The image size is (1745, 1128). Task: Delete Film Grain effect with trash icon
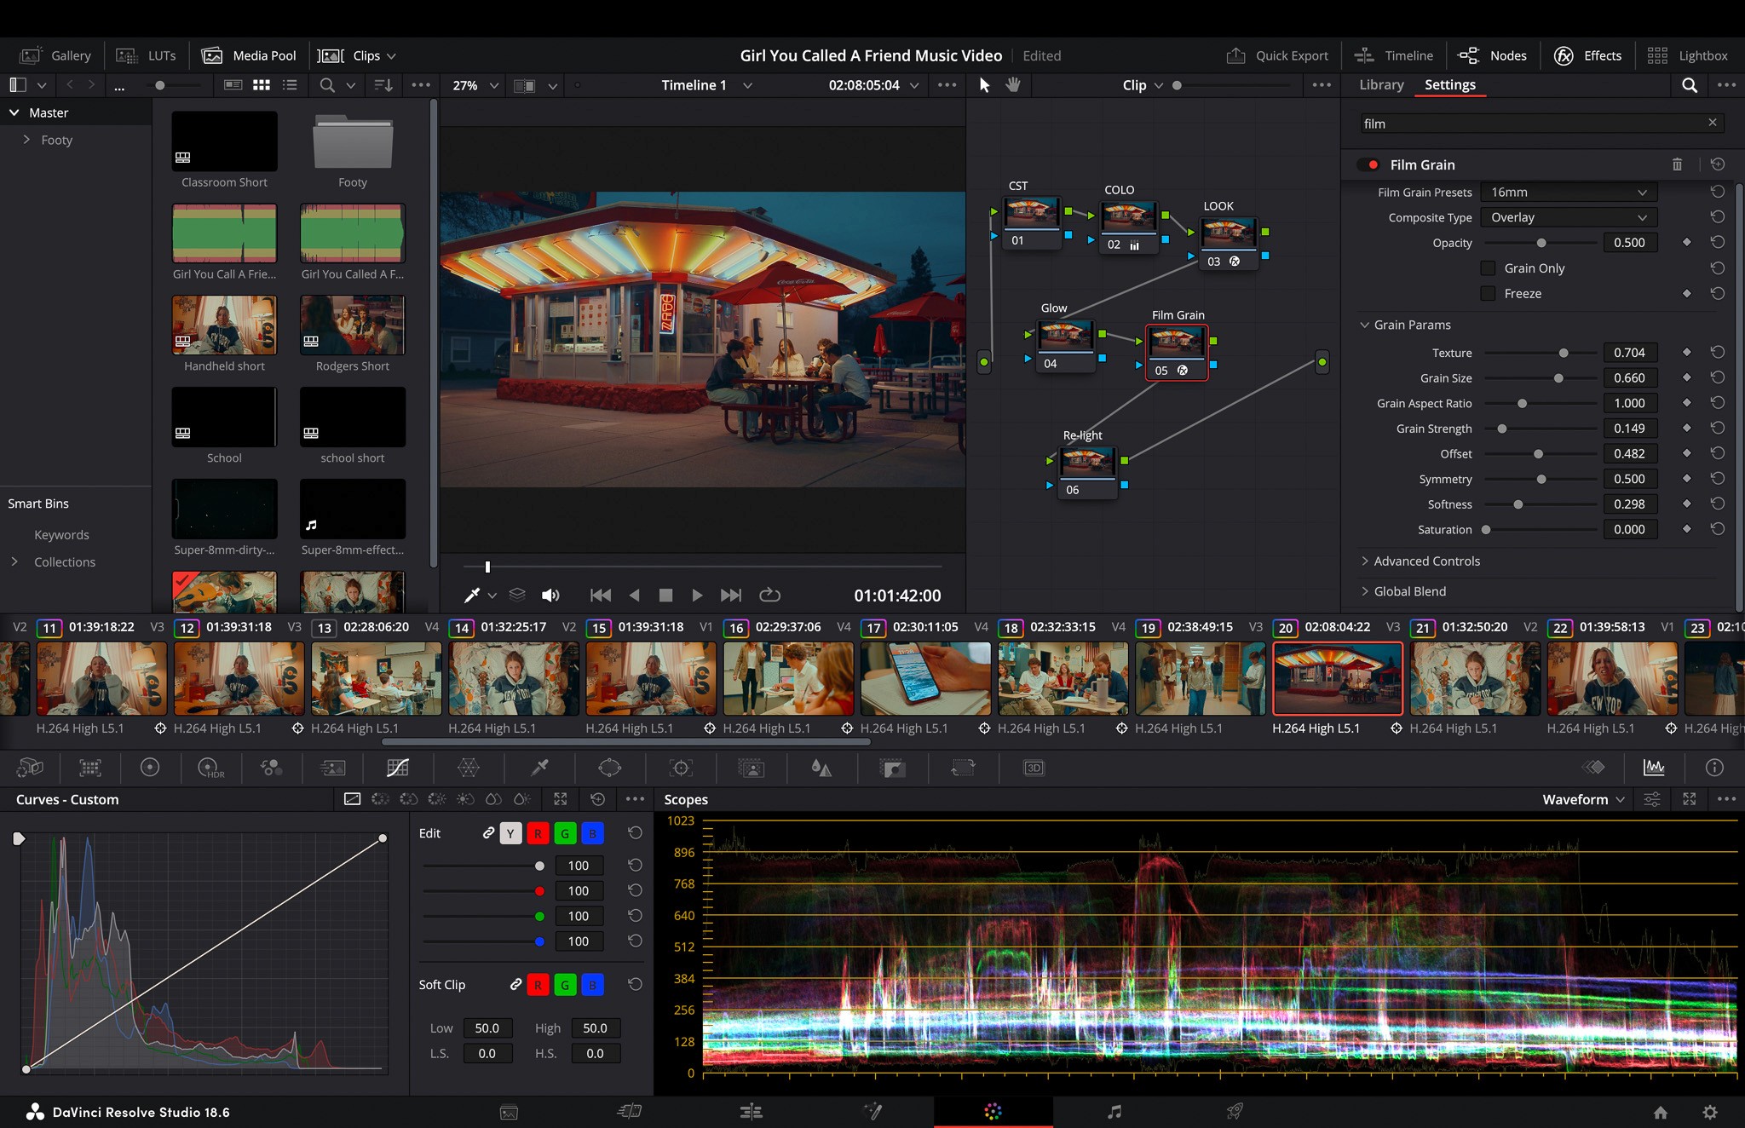1677,164
